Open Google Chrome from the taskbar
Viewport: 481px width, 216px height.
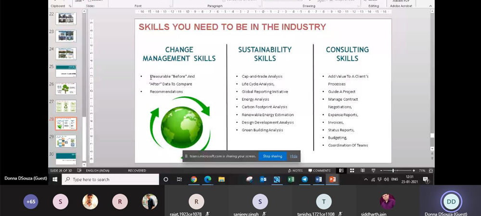(194, 180)
